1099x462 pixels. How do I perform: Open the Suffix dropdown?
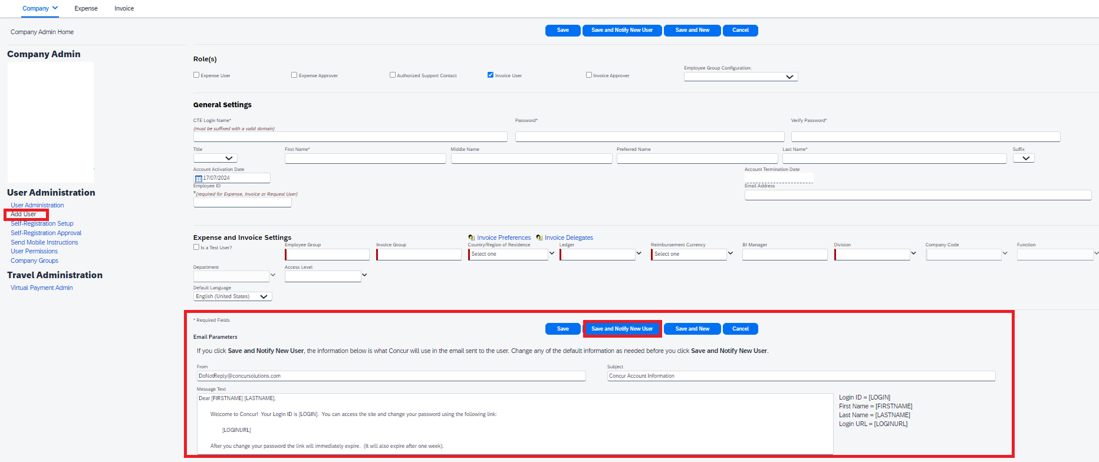point(1024,158)
